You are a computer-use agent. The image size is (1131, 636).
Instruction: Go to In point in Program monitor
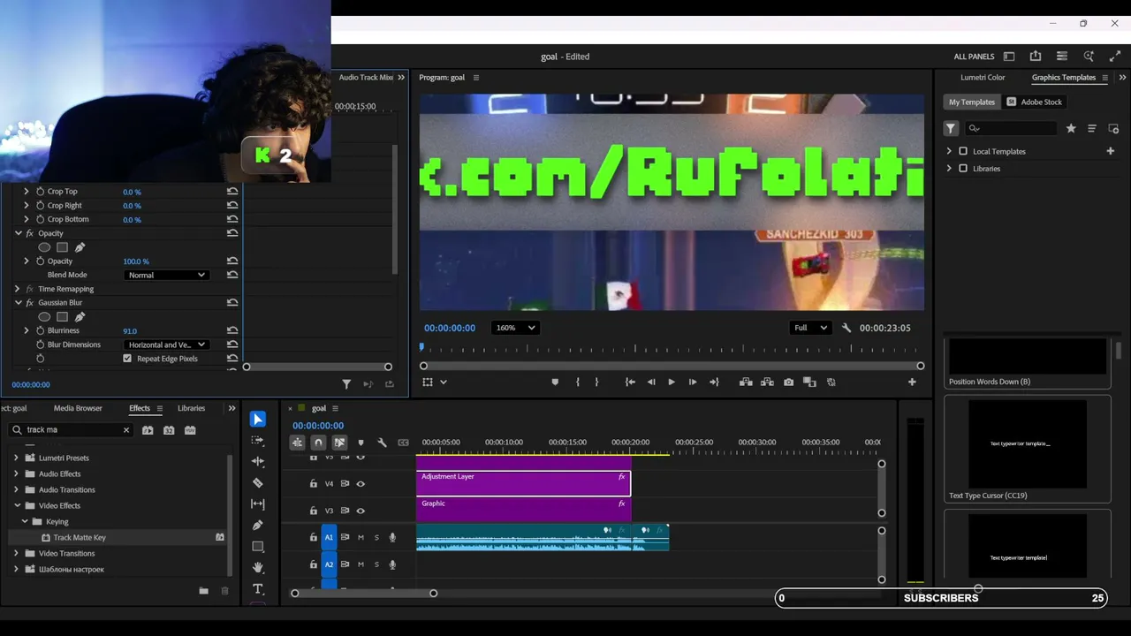click(630, 382)
